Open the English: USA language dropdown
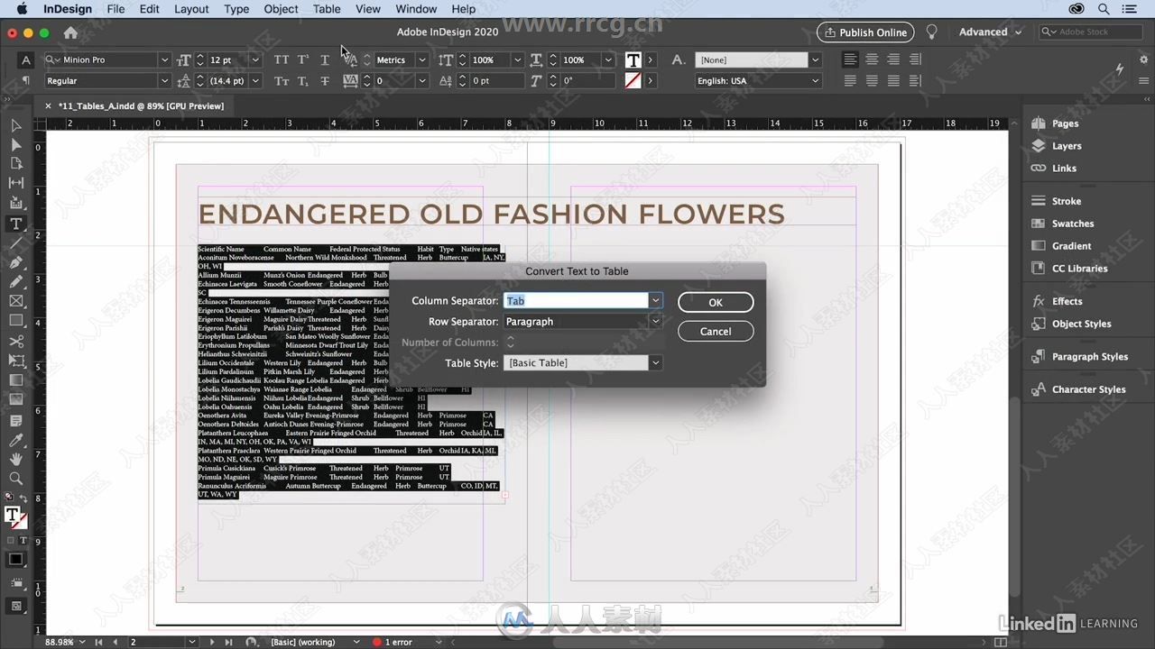 [815, 81]
